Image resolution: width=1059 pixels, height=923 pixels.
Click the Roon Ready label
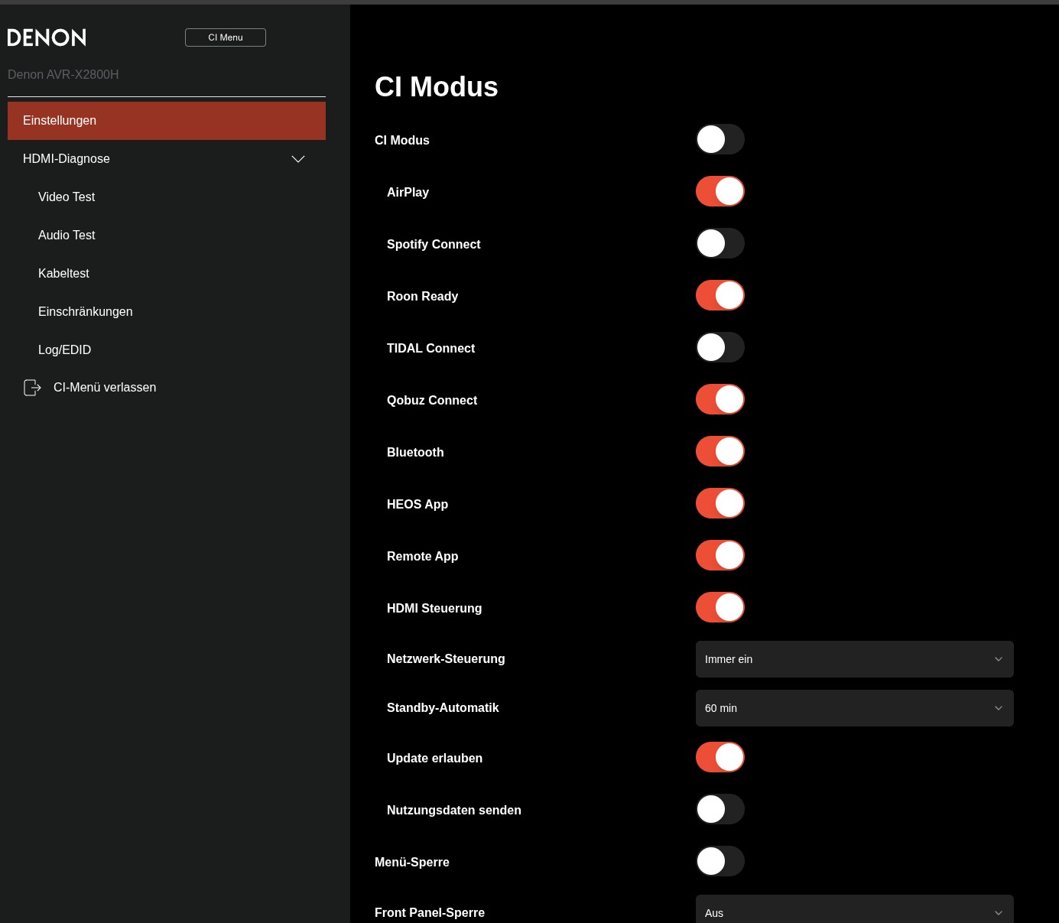click(x=423, y=296)
